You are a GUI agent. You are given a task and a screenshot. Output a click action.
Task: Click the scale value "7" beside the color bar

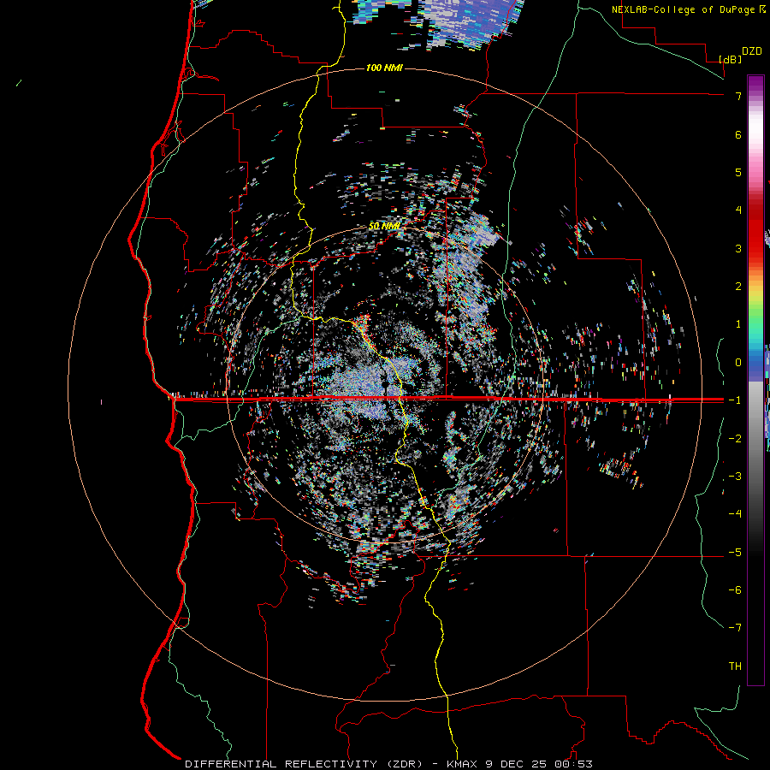(738, 96)
